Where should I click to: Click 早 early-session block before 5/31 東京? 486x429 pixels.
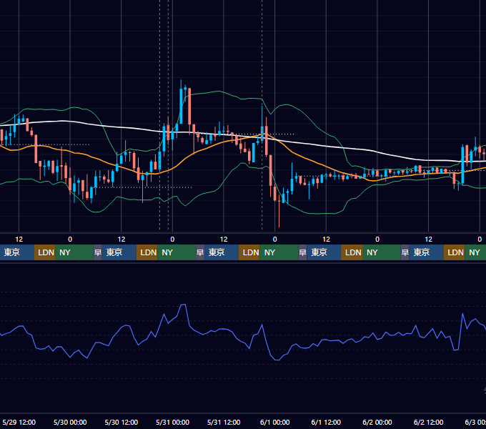tap(200, 252)
